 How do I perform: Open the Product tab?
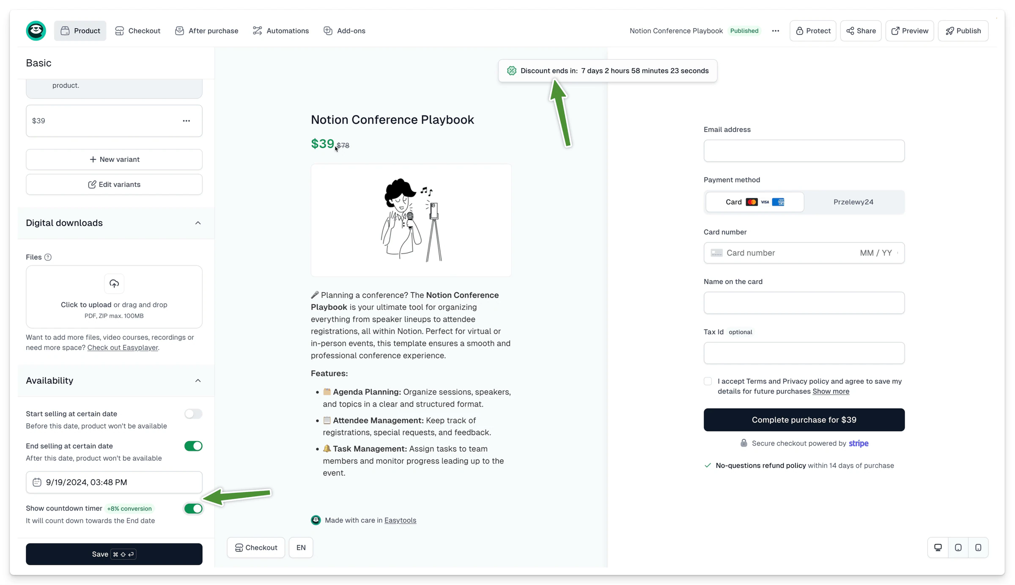pos(80,31)
